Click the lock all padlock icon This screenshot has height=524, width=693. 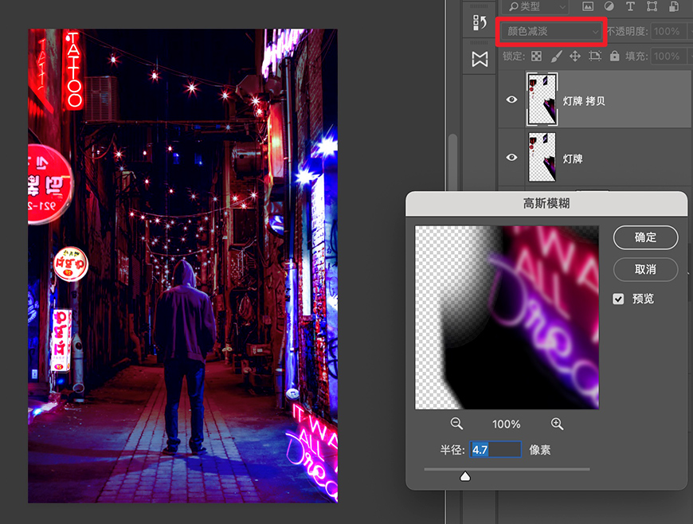(615, 56)
